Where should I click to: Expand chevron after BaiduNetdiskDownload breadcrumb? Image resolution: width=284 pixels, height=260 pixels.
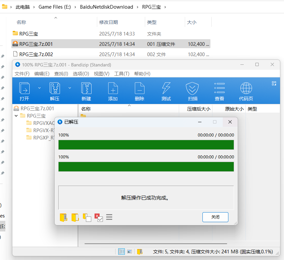click(138, 7)
